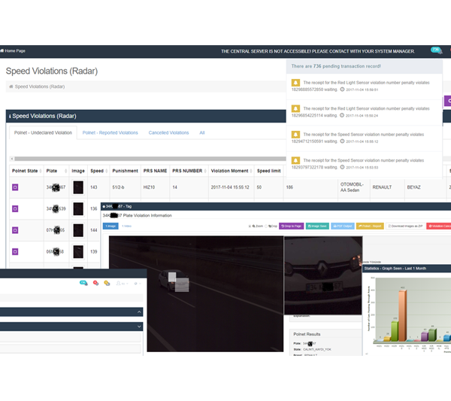
Task: Click bell icon of notification 18298885572850
Action: click(x=295, y=83)
